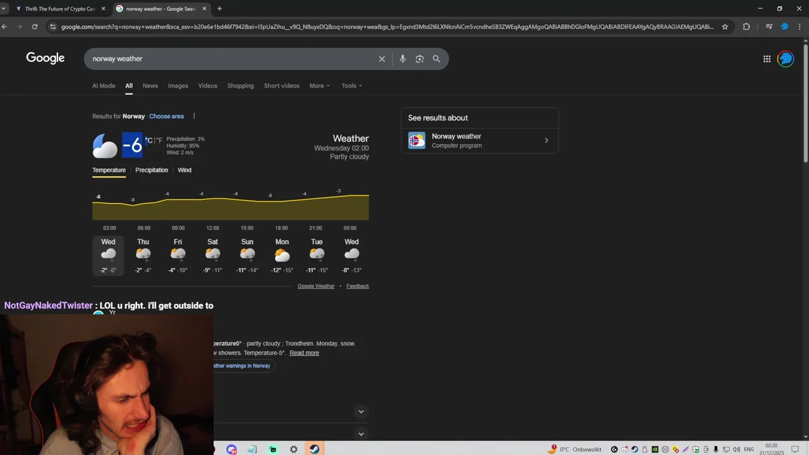This screenshot has width=809, height=455.
Task: Bookmark this page with the star icon
Action: 725,27
